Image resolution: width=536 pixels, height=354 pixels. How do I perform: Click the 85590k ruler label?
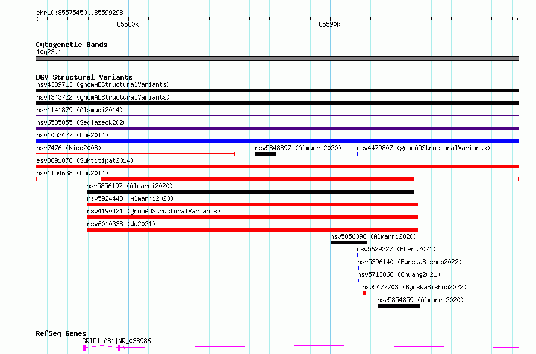click(329, 25)
